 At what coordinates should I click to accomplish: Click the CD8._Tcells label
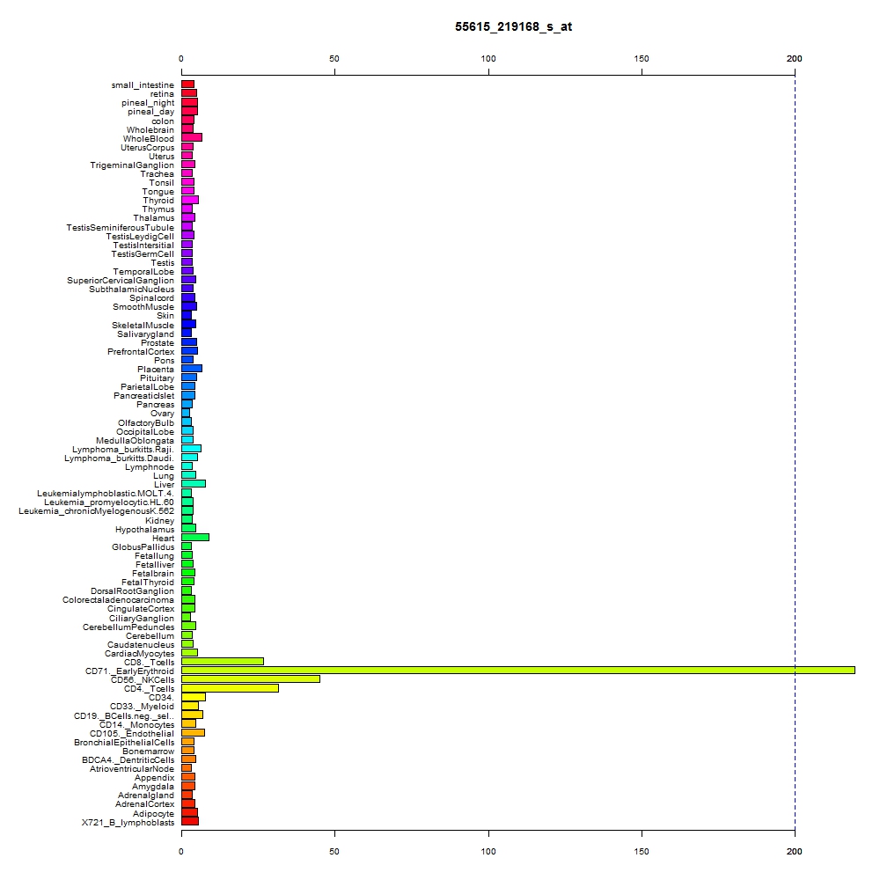[x=150, y=663]
